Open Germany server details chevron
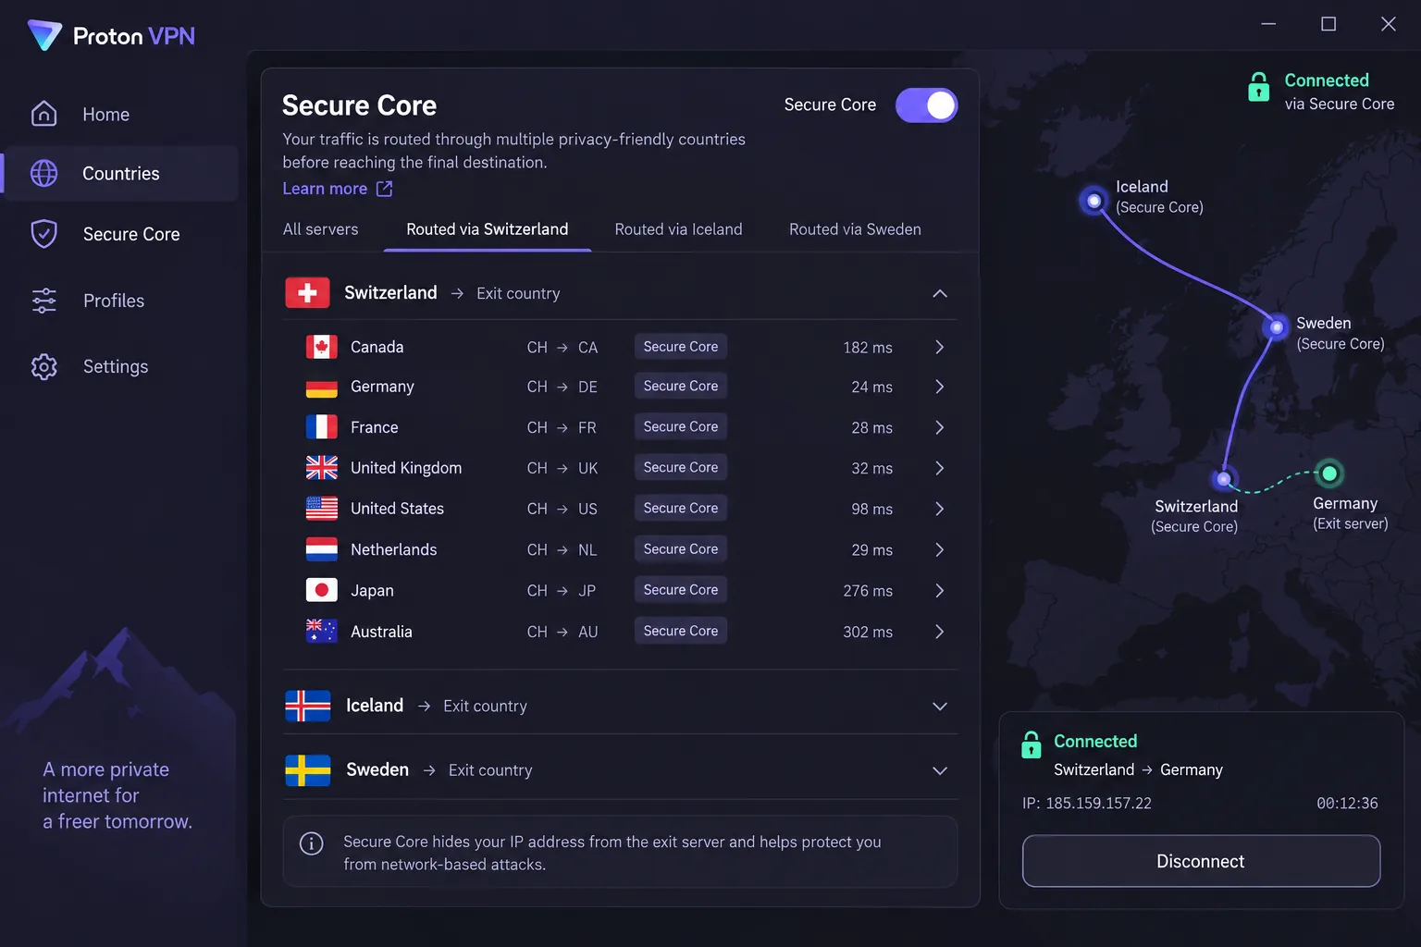The image size is (1421, 947). coord(940,387)
